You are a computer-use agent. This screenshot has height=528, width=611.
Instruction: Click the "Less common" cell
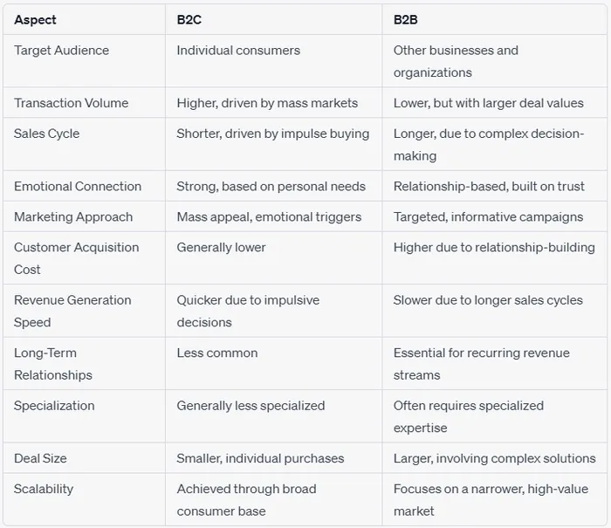point(216,353)
